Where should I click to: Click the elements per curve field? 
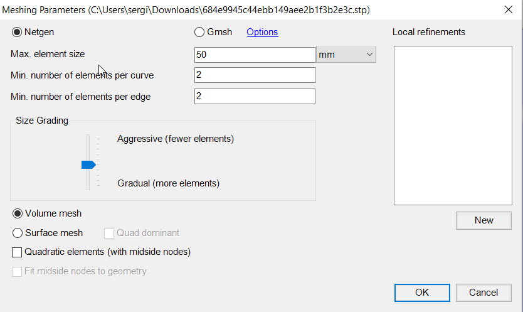coord(255,75)
